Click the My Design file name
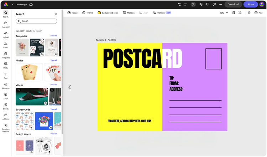The image size is (267, 157). (22, 4)
